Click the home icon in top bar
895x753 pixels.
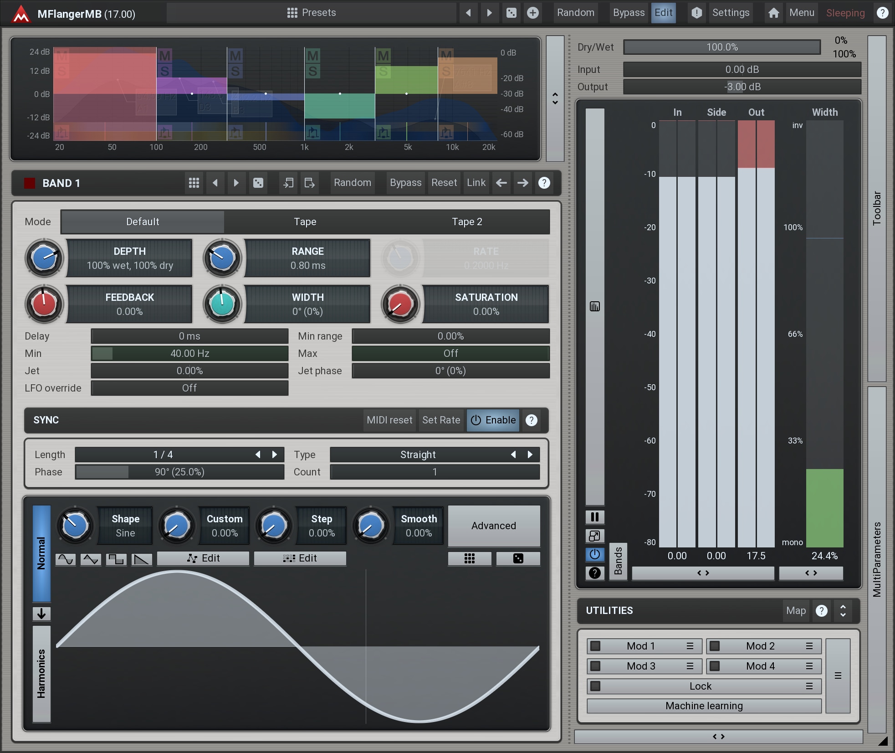773,13
